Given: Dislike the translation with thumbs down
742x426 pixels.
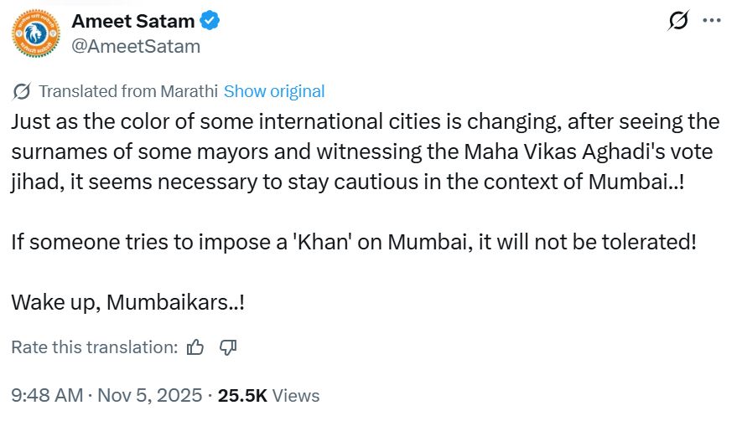Looking at the screenshot, I should coord(226,347).
